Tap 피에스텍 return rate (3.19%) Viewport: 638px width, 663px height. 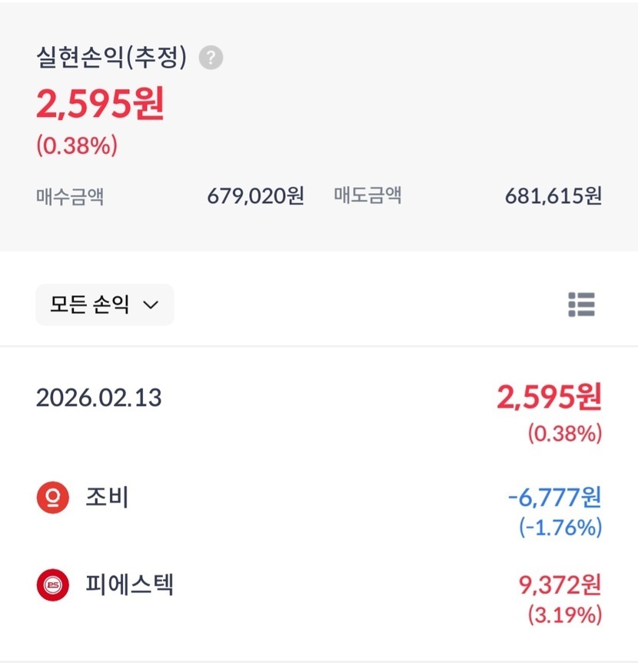tap(564, 615)
